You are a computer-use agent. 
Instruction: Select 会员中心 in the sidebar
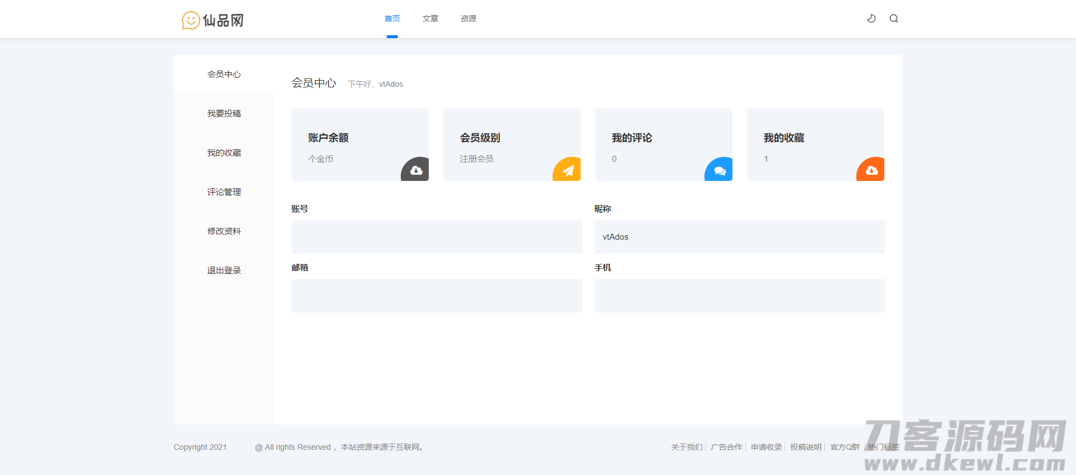pyautogui.click(x=224, y=74)
